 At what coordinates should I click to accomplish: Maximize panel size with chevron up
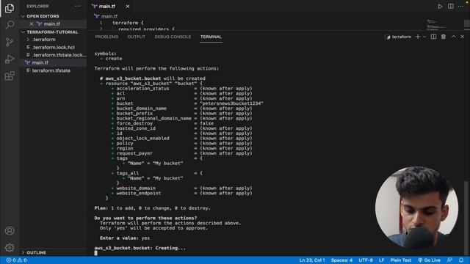[454, 37]
